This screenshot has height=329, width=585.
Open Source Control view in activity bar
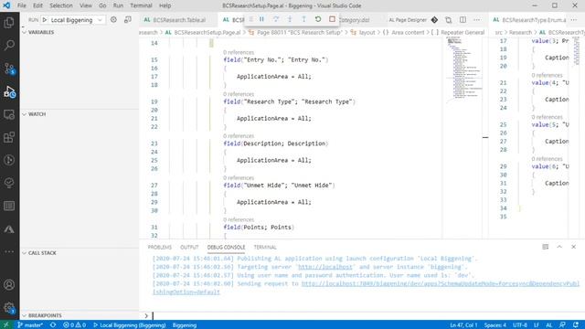[9, 69]
